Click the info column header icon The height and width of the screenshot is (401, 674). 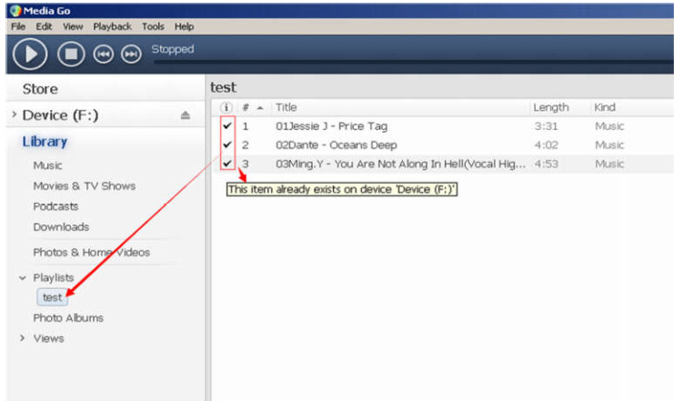pos(226,107)
